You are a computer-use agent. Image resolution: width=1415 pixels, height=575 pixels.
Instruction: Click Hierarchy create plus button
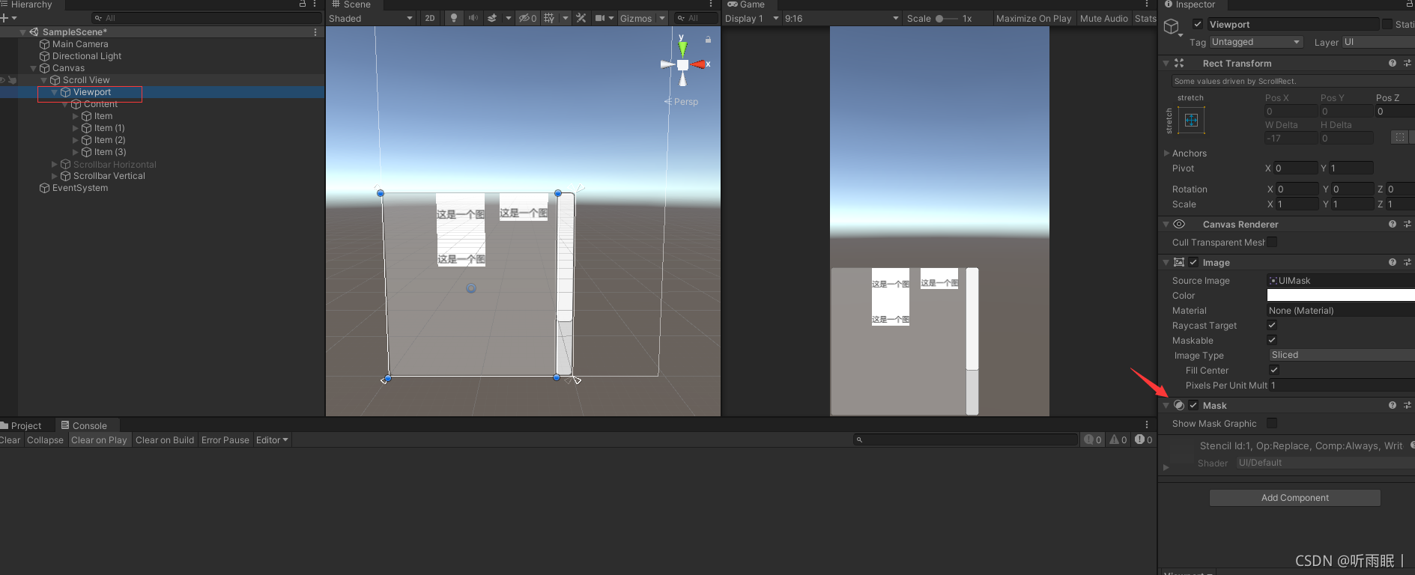[x=8, y=18]
